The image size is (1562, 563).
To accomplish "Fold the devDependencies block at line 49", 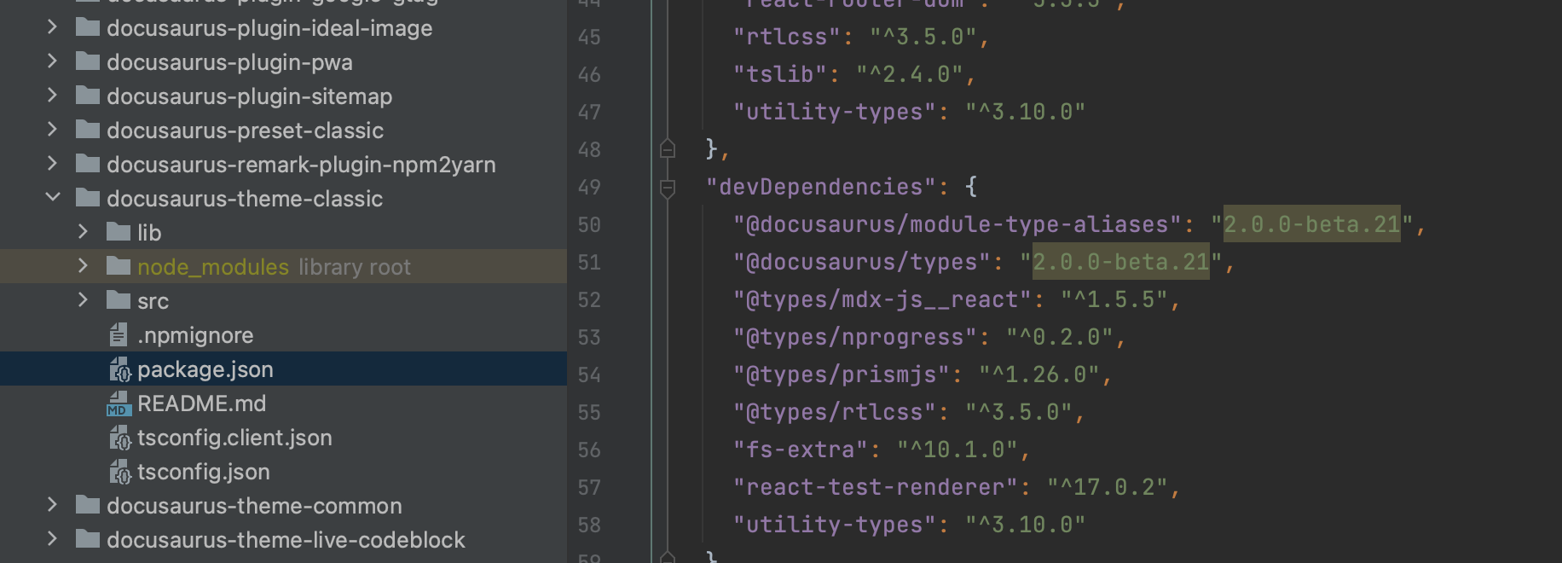I will pyautogui.click(x=668, y=188).
